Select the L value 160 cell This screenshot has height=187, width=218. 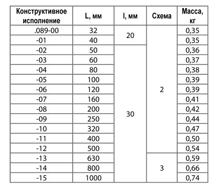(94, 99)
